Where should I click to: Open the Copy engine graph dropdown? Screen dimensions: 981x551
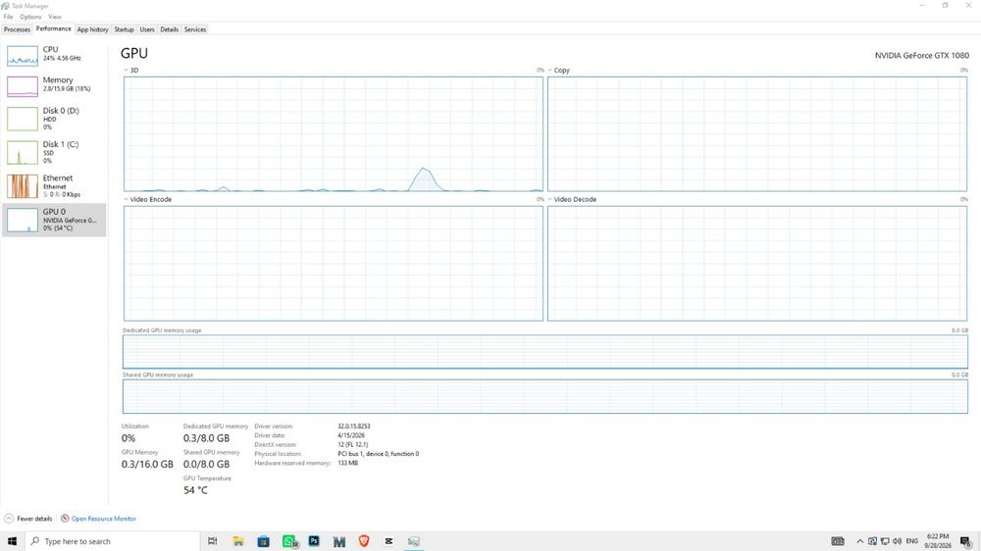point(559,70)
